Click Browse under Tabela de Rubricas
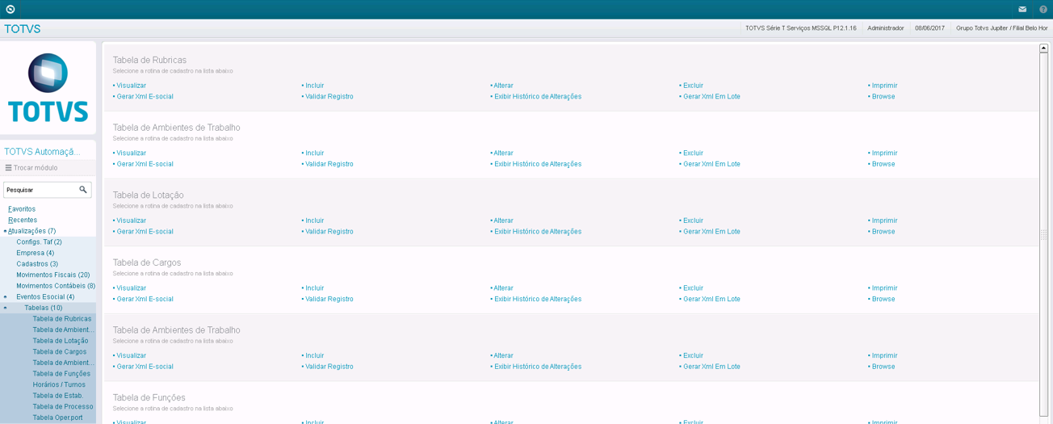 coord(882,96)
